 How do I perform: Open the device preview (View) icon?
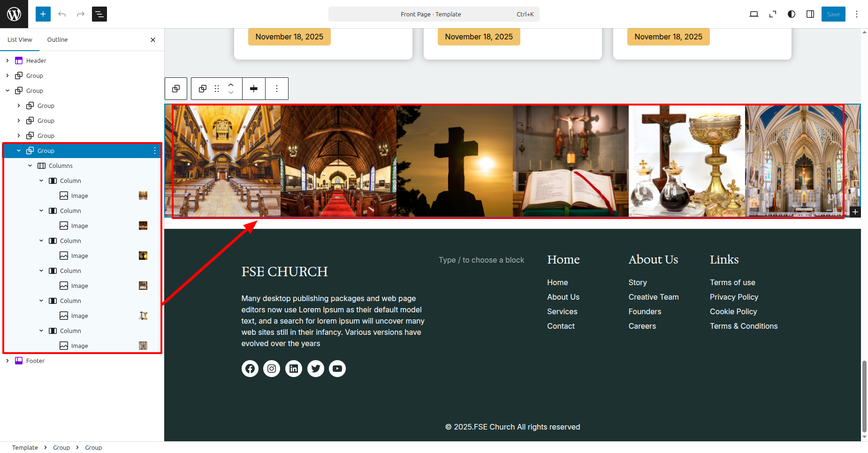click(x=754, y=14)
